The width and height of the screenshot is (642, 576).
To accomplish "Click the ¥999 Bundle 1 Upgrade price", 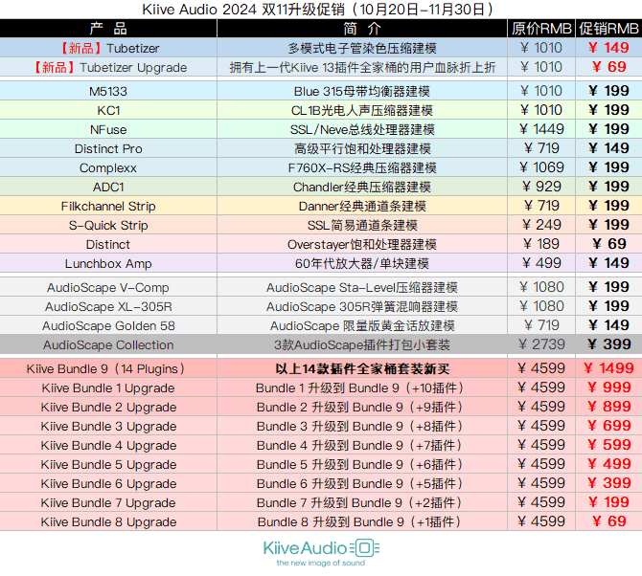I will [608, 388].
